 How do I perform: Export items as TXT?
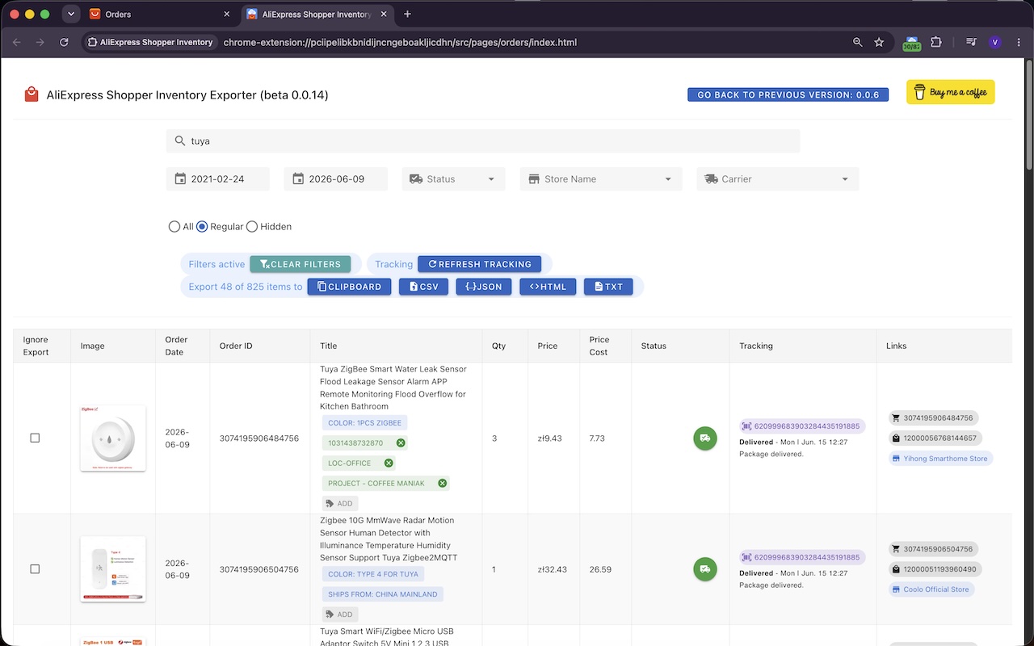pyautogui.click(x=608, y=287)
